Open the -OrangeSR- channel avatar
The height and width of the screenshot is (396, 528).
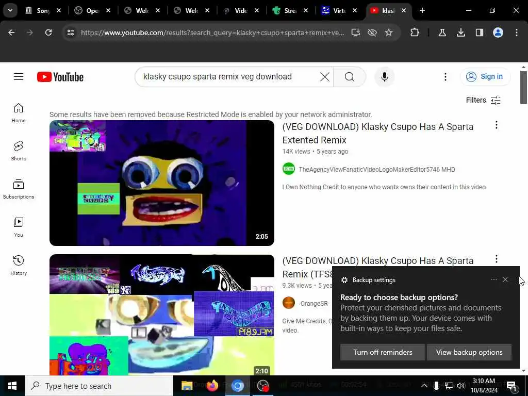click(x=289, y=303)
